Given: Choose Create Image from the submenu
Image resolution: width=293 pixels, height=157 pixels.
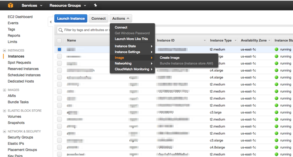Looking at the screenshot, I should 170,58.
